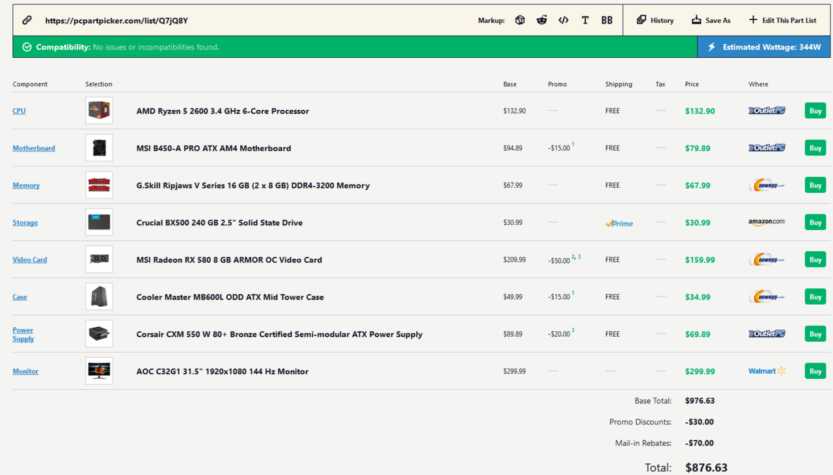Select Reddit markup icon
This screenshot has height=475, width=833.
(541, 20)
